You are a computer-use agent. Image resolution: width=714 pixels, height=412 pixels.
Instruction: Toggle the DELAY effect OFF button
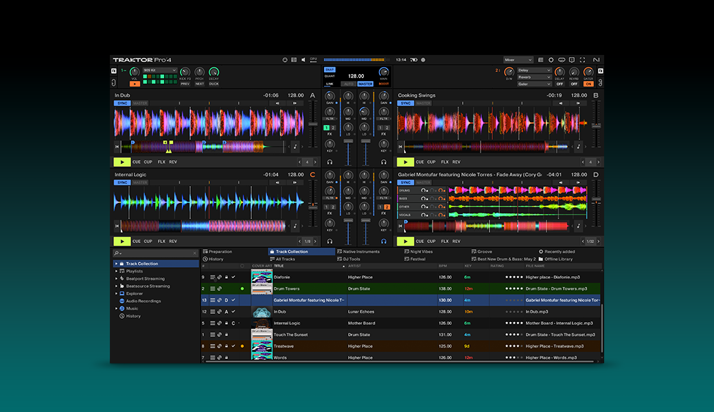click(x=560, y=84)
